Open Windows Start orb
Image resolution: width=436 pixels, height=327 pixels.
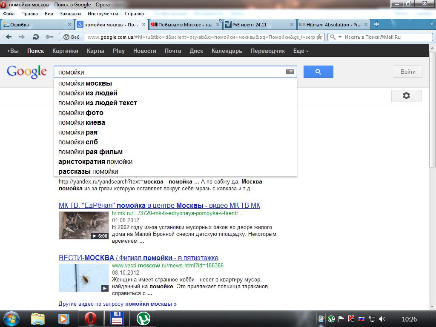pos(11,318)
